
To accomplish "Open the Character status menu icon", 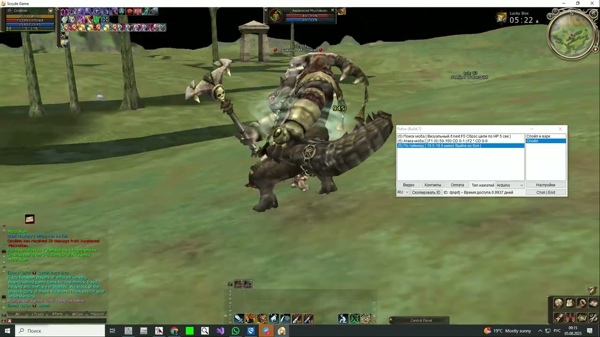I will tap(558, 303).
